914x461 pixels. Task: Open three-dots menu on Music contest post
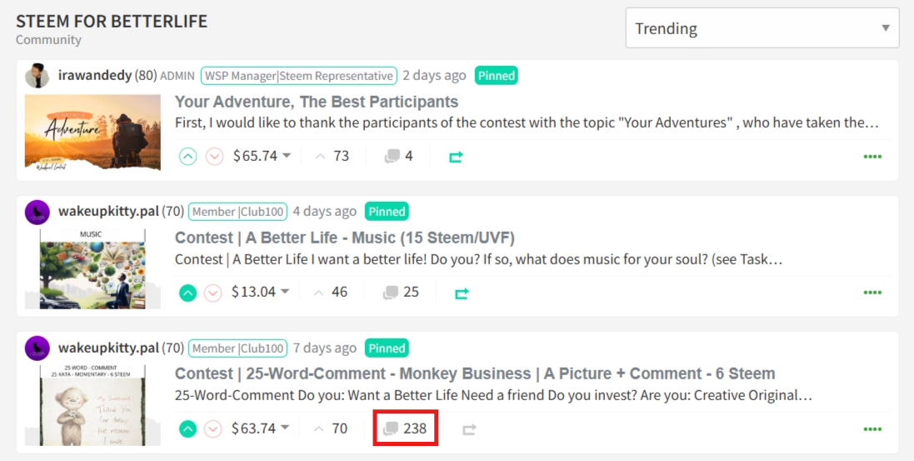pos(872,293)
